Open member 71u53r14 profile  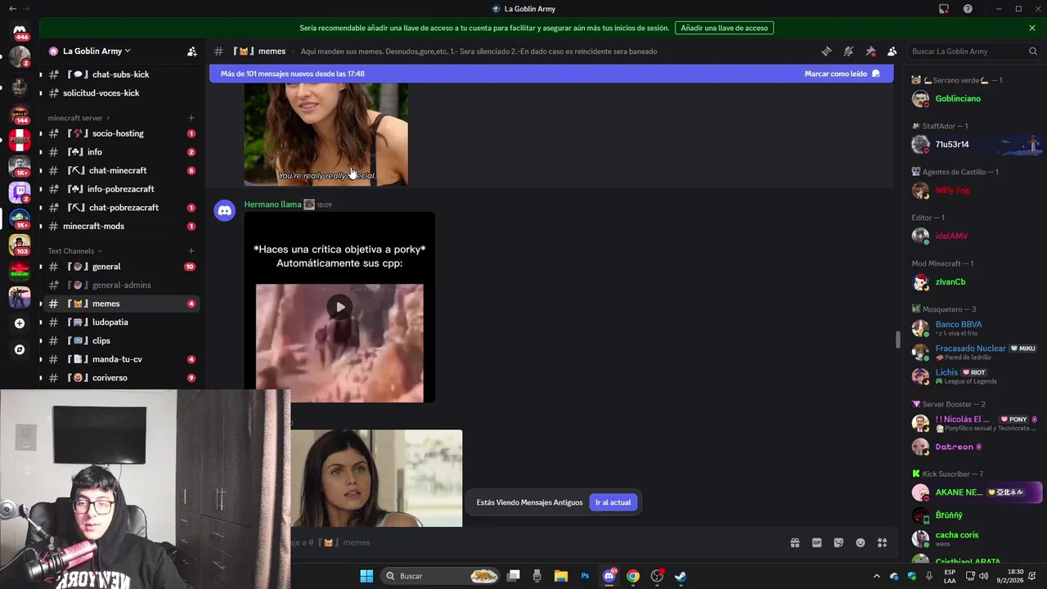pyautogui.click(x=975, y=144)
